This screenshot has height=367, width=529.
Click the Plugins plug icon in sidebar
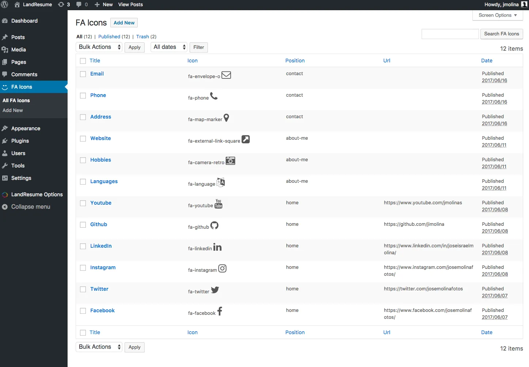(5, 141)
